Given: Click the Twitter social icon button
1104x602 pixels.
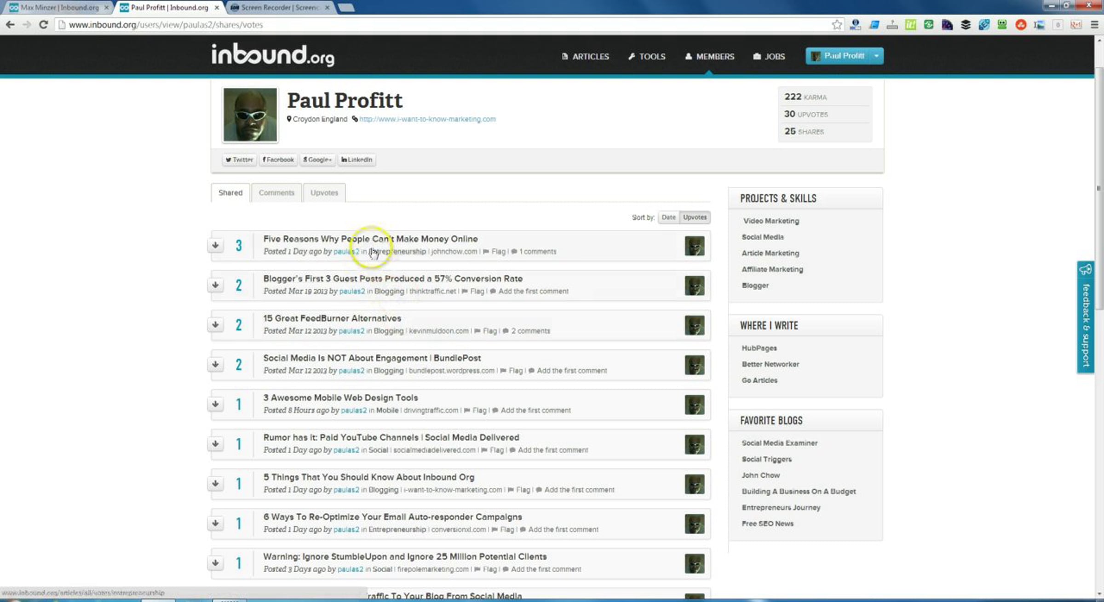Looking at the screenshot, I should pyautogui.click(x=239, y=160).
